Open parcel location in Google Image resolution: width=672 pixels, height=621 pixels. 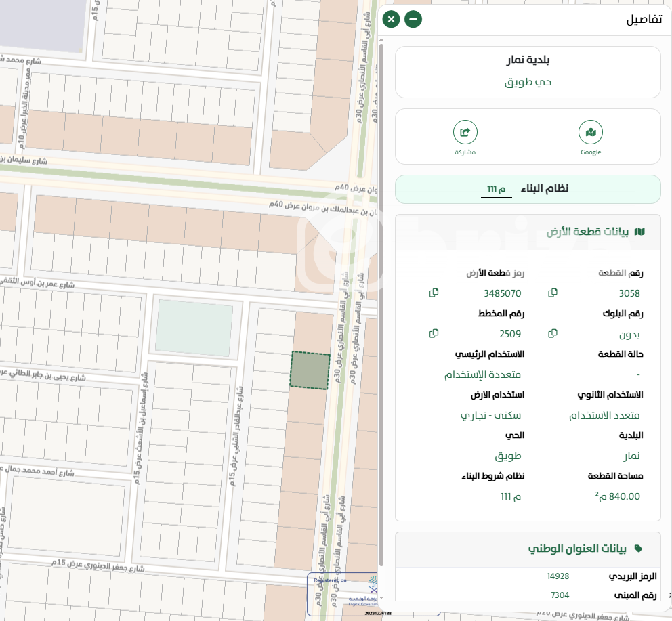pos(591,133)
